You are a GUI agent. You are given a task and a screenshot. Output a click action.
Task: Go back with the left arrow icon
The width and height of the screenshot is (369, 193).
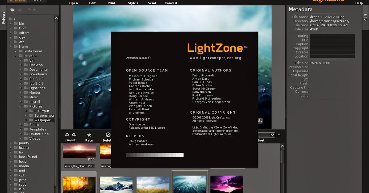pos(12,10)
